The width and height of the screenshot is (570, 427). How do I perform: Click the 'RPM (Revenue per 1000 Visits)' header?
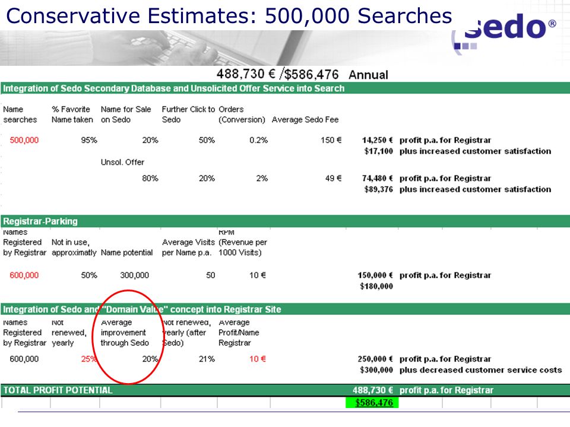click(x=242, y=243)
